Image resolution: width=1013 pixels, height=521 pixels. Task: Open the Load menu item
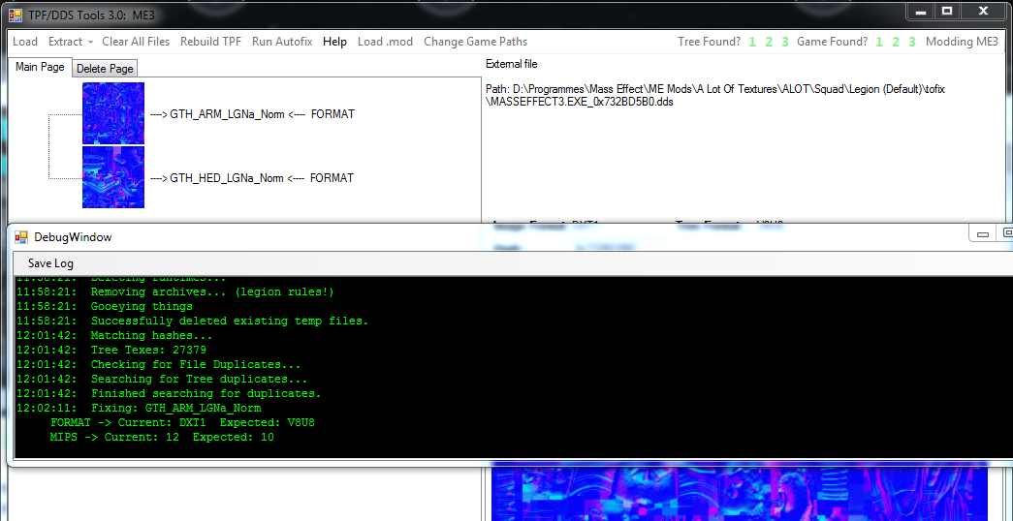[x=25, y=42]
